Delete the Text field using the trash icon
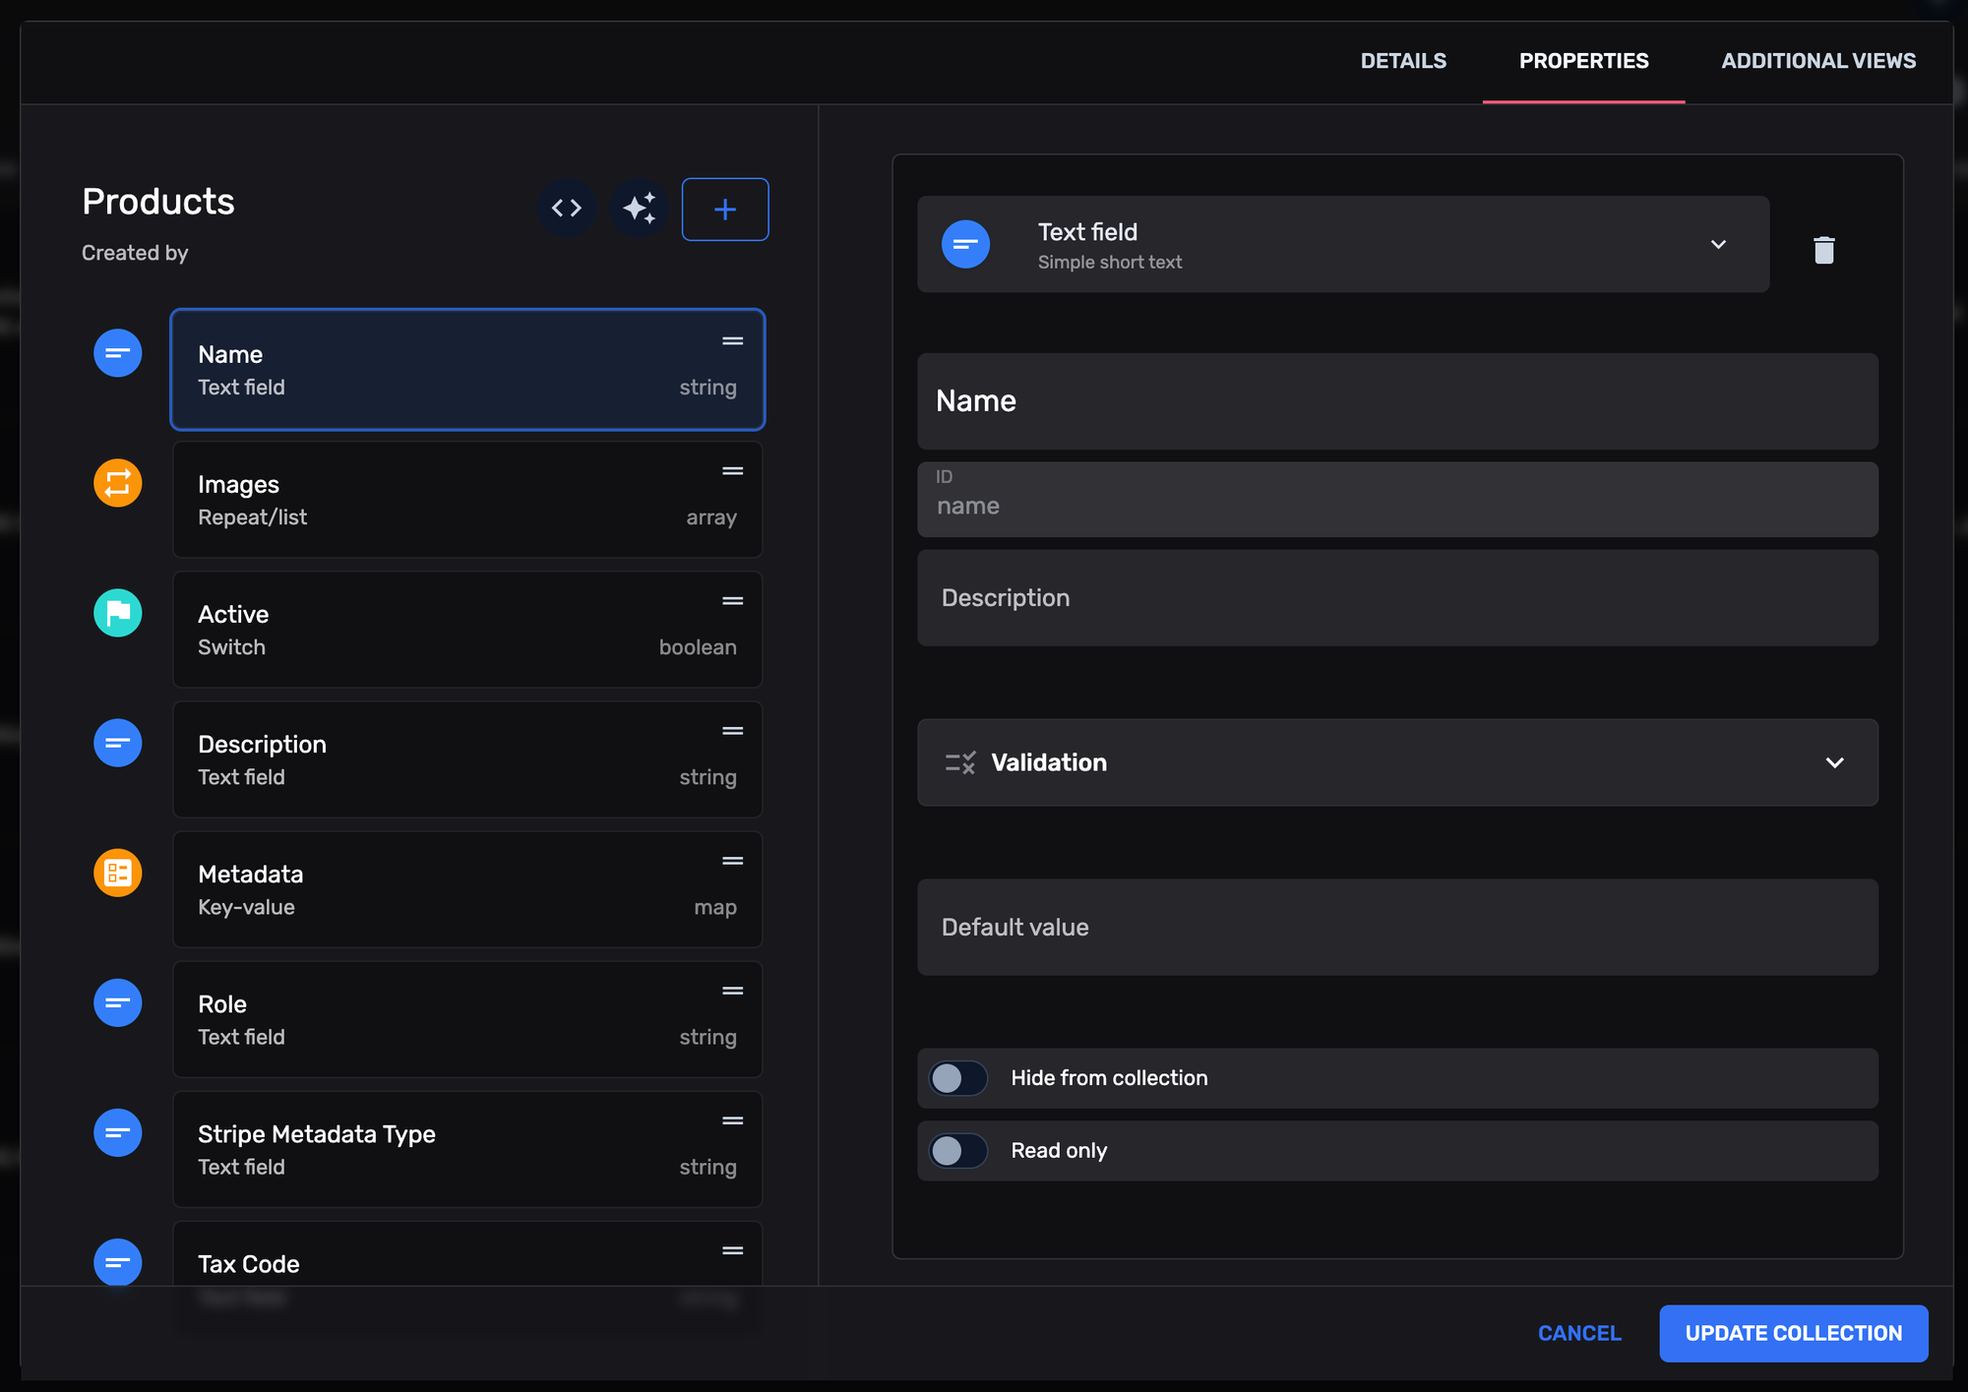The width and height of the screenshot is (1968, 1392). [1824, 249]
